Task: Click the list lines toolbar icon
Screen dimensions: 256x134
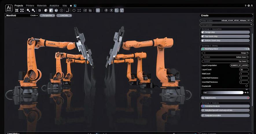Action: 90,10
